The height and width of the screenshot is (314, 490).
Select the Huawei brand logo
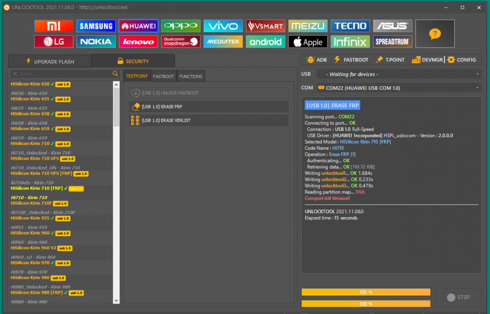pos(139,26)
